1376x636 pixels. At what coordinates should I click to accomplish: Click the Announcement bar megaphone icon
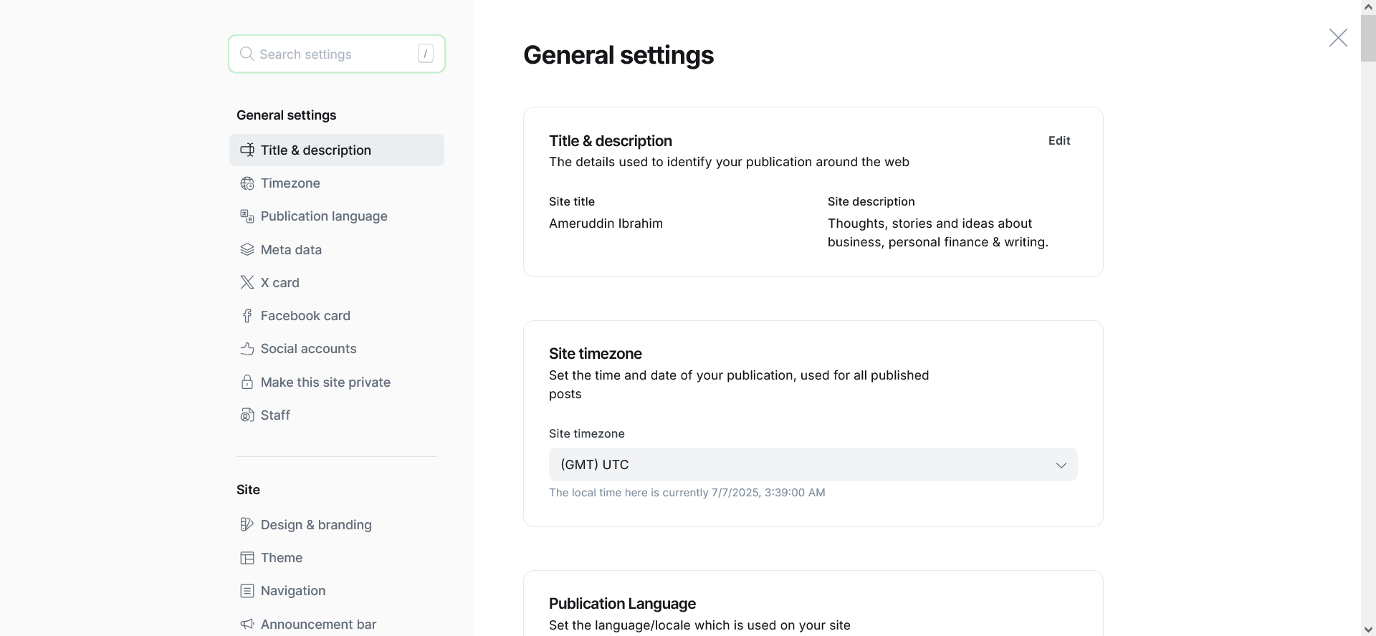247,625
